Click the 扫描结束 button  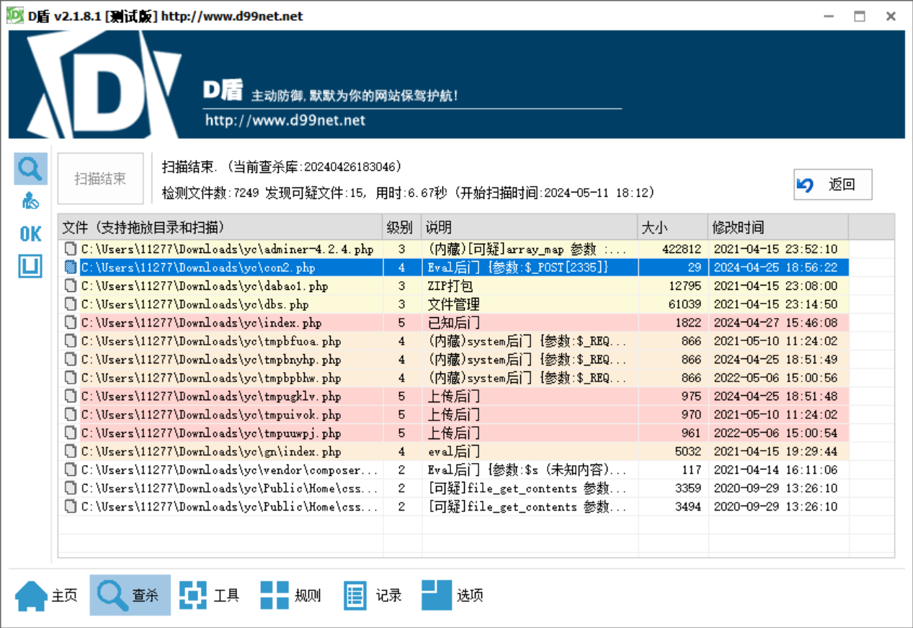point(100,179)
